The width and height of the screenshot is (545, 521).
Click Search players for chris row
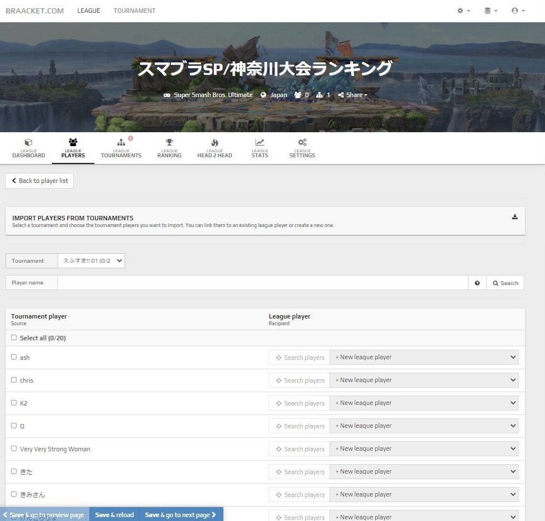tap(299, 380)
